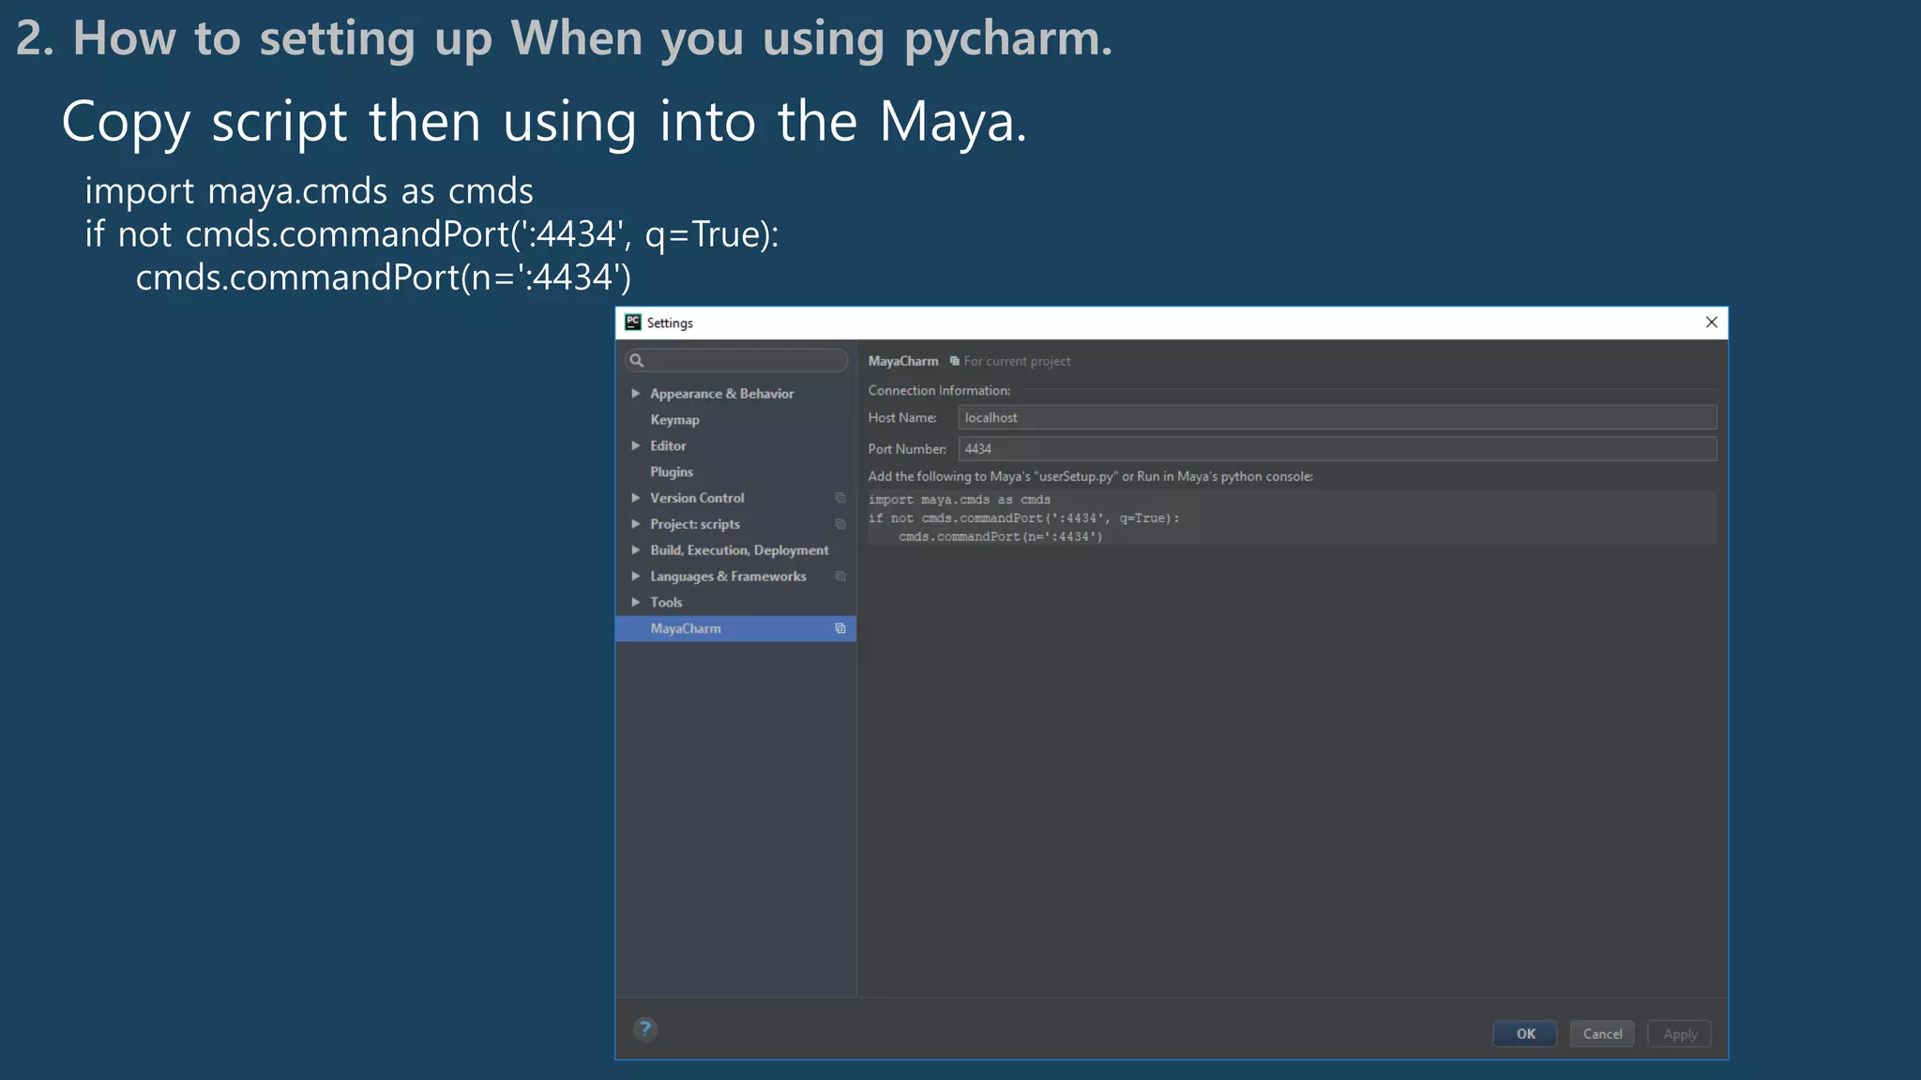Click the PyCharm logo icon in Settings title bar
This screenshot has height=1080, width=1921.
tap(633, 322)
